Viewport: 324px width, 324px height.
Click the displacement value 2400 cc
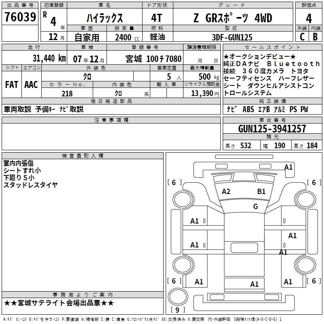(x=127, y=38)
